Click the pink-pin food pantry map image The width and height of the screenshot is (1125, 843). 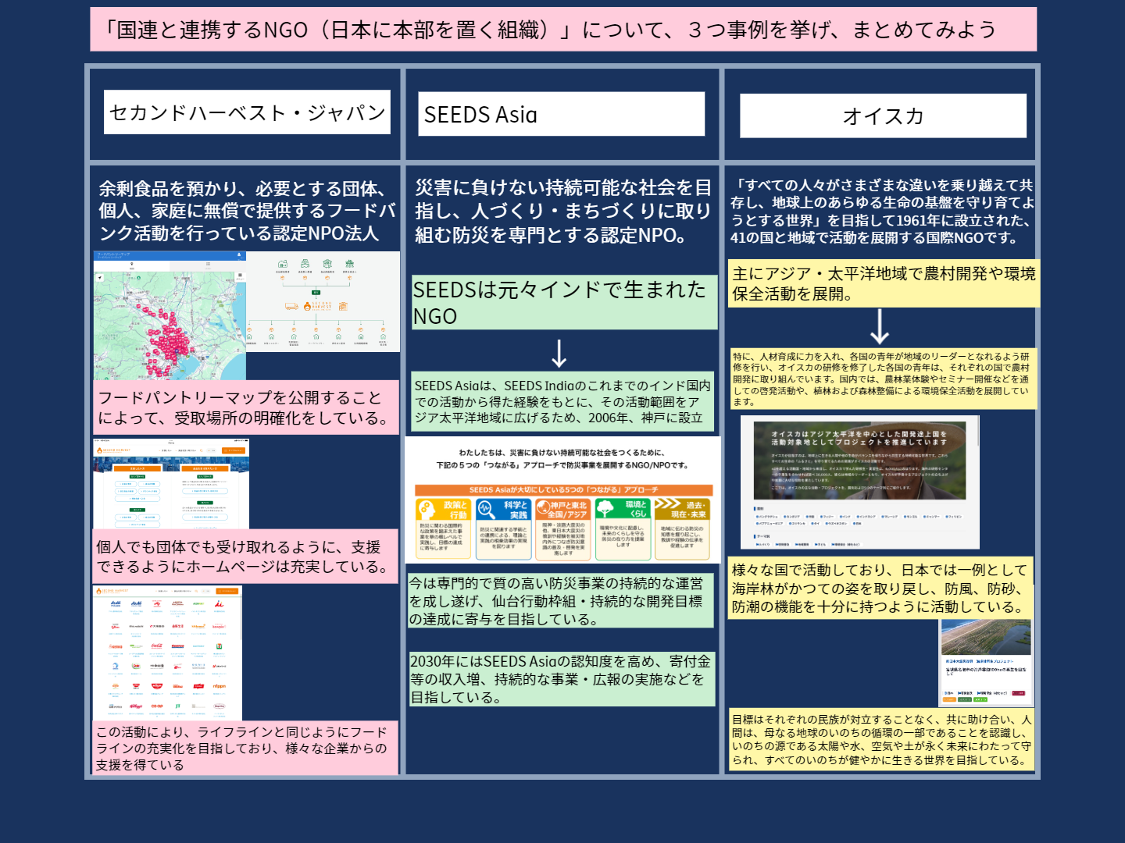click(170, 315)
